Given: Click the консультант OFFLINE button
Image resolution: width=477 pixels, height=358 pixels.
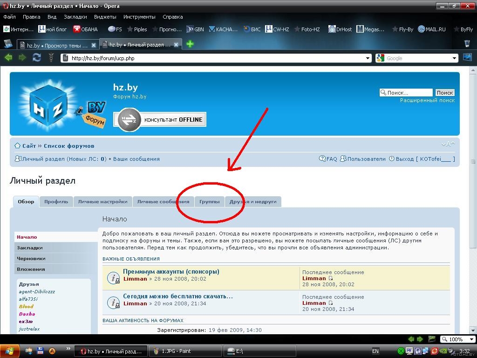Looking at the screenshot, I should 160,119.
